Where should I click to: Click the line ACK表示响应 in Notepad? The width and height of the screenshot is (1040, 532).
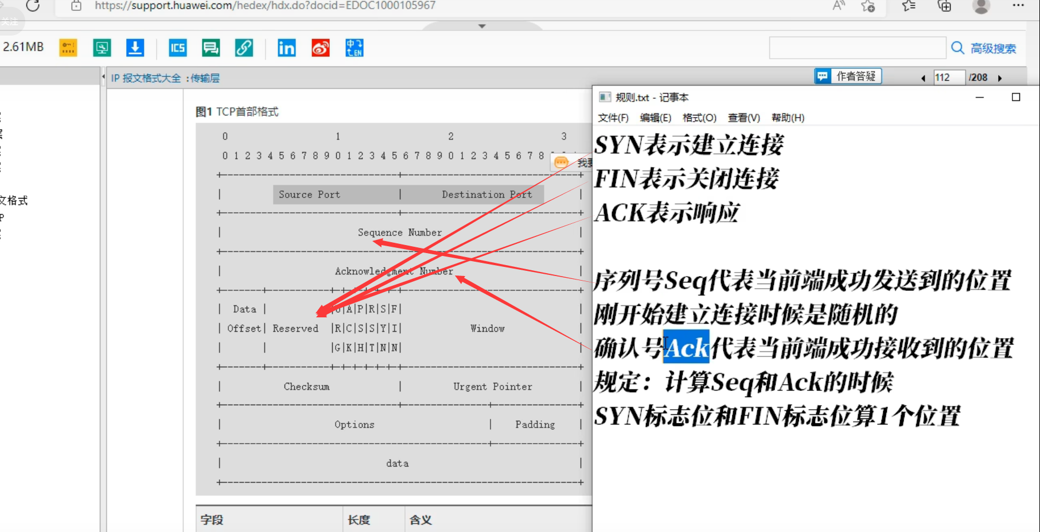[x=667, y=212]
